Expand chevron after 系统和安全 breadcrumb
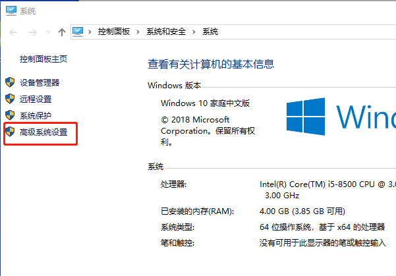 click(x=194, y=32)
